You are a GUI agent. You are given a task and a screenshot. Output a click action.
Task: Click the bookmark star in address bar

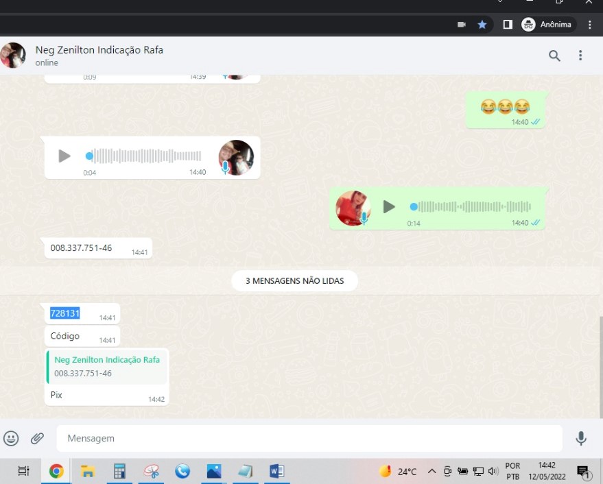482,25
